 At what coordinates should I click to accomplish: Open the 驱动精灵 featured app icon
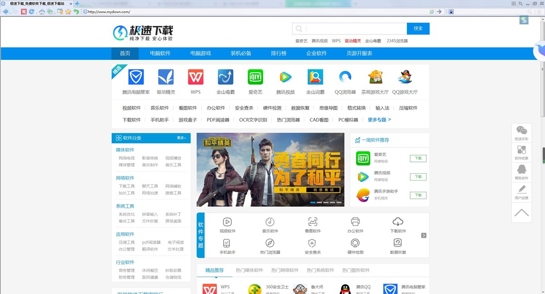[x=166, y=77]
